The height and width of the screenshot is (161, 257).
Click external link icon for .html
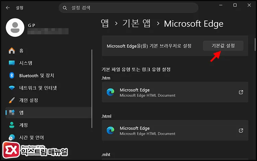point(241,130)
